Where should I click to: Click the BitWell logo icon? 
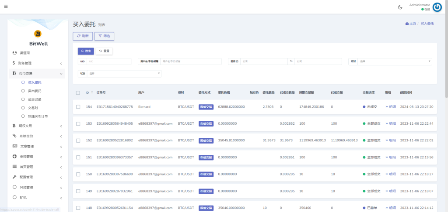(38, 34)
